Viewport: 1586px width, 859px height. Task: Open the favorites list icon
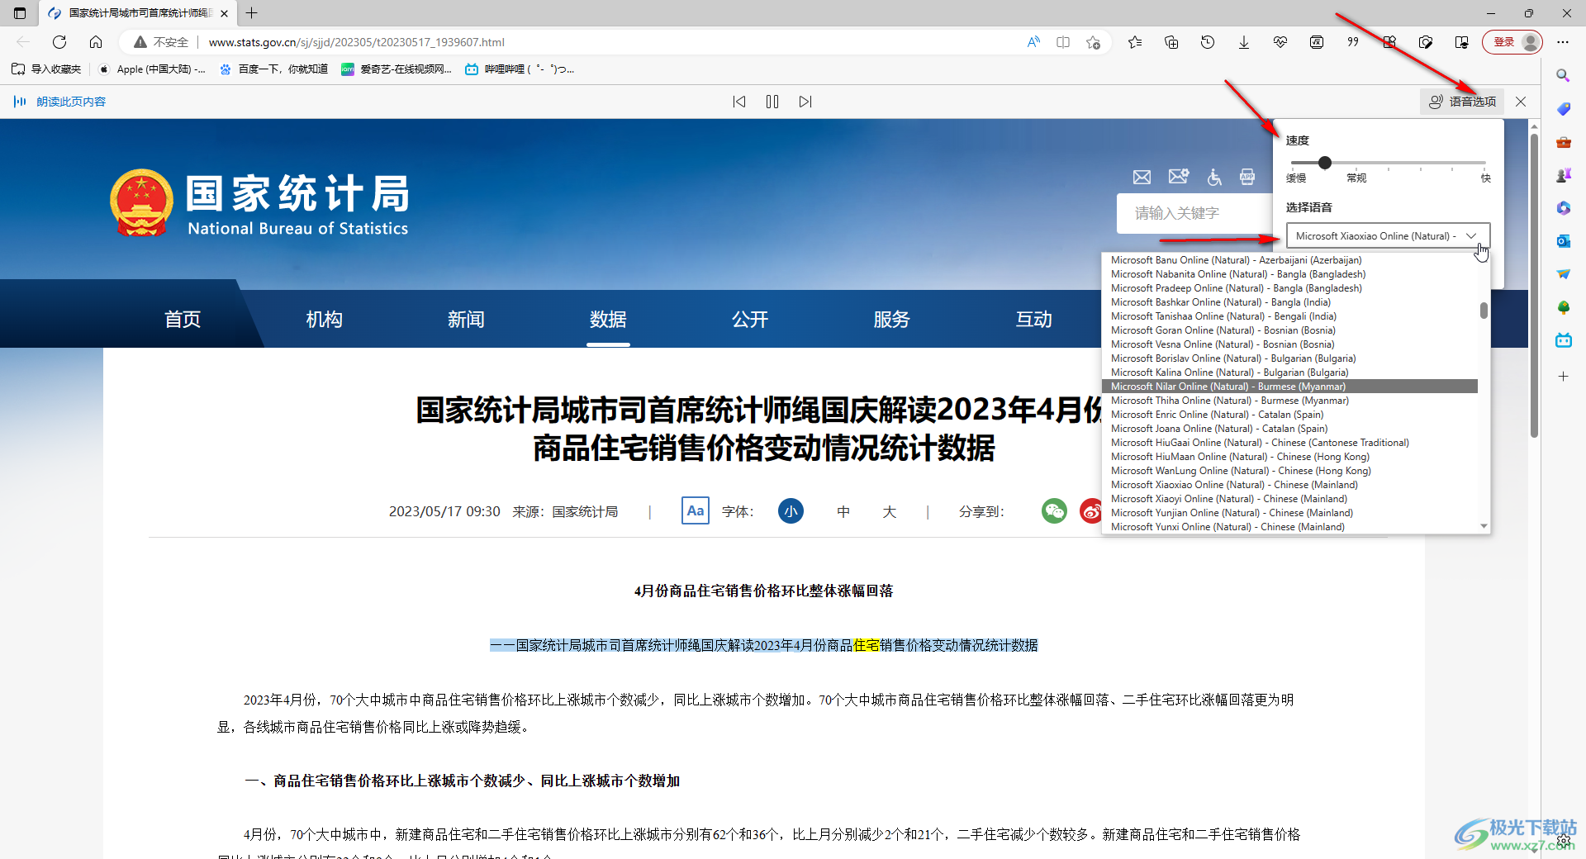coord(1135,42)
